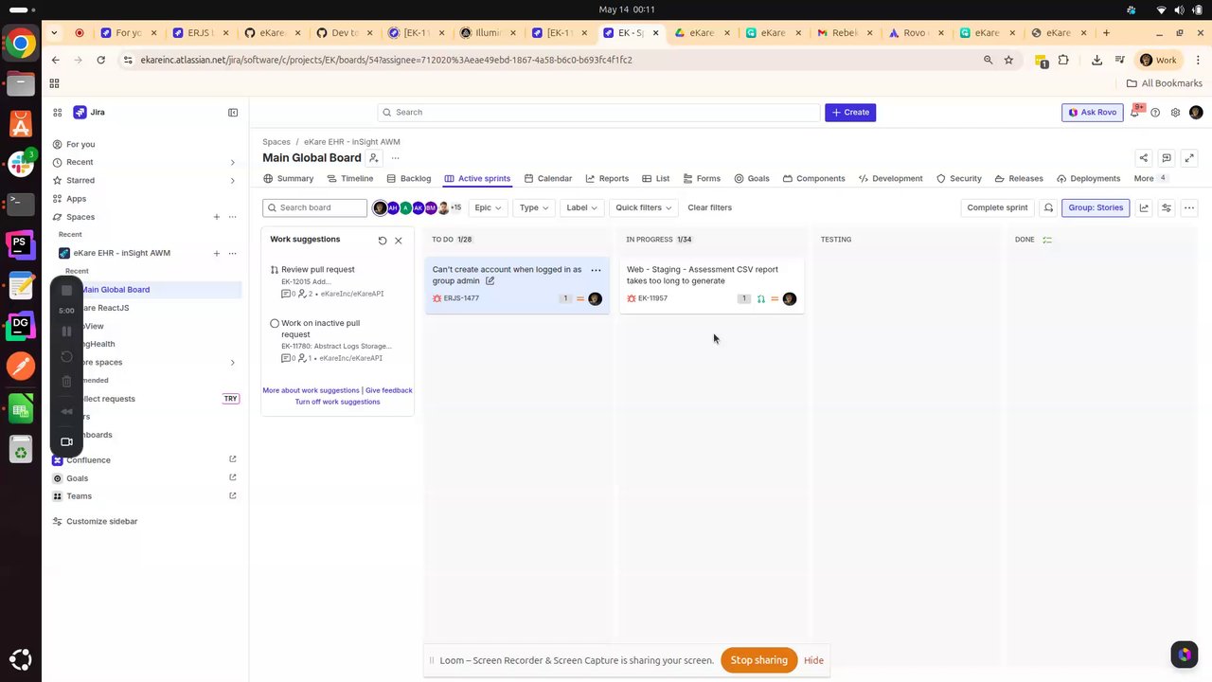Image resolution: width=1212 pixels, height=682 pixels.
Task: Open the Jira app switcher grid icon
Action: (57, 112)
